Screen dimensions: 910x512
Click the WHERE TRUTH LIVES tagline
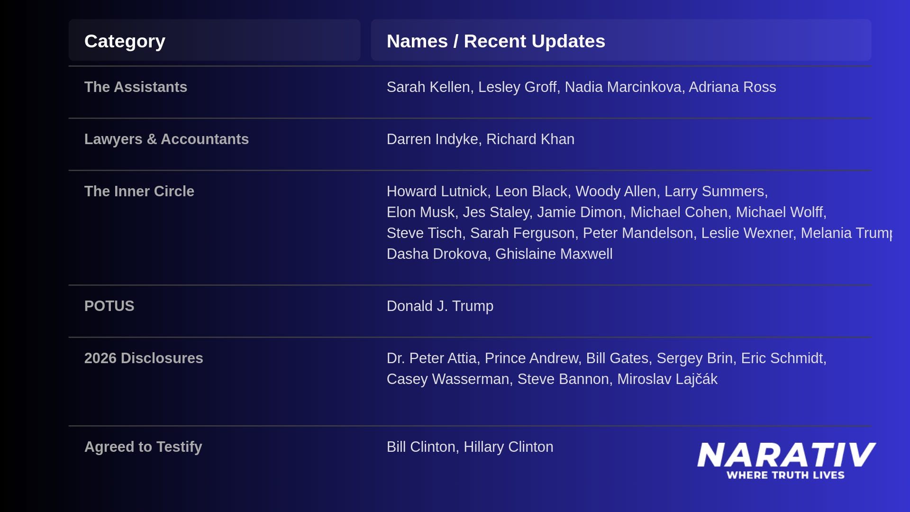click(x=785, y=475)
